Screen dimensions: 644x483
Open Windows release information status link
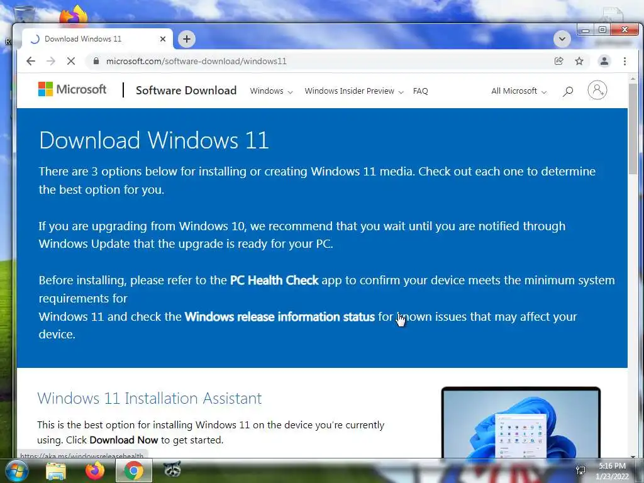pyautogui.click(x=280, y=317)
